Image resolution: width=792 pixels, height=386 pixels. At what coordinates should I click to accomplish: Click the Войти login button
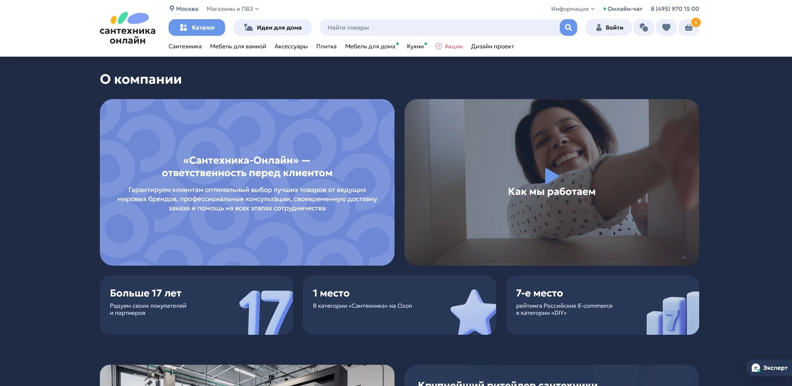pyautogui.click(x=608, y=27)
